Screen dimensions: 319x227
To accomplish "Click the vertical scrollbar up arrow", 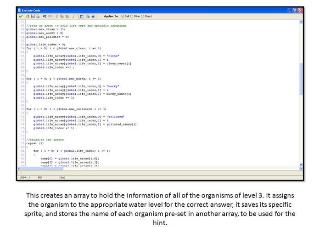I will [301, 22].
